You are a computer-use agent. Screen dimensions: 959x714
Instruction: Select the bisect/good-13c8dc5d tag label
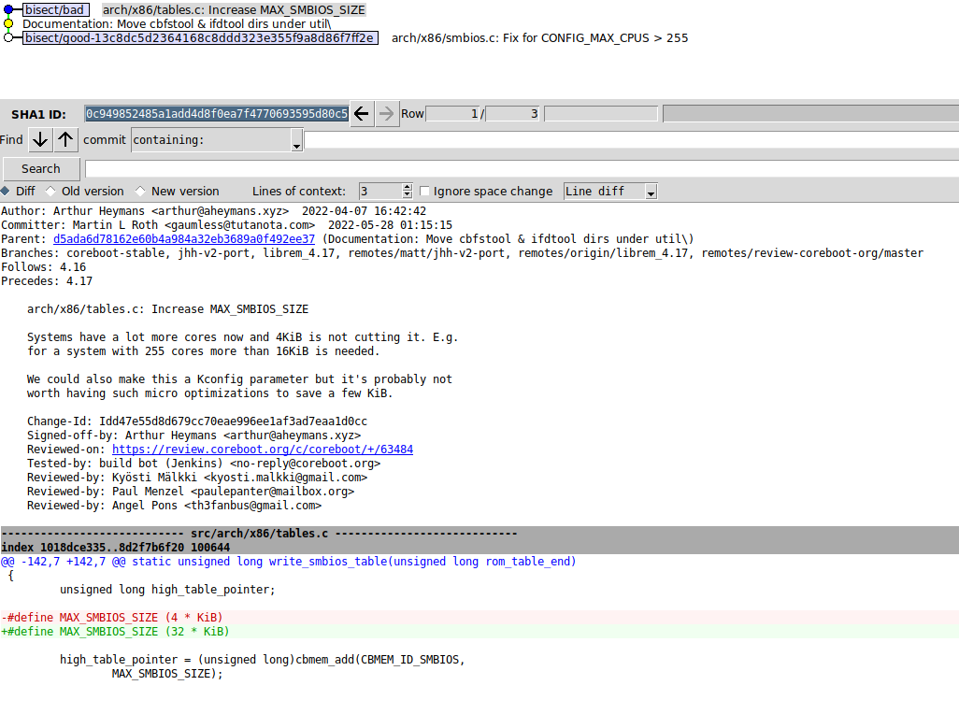click(x=200, y=38)
